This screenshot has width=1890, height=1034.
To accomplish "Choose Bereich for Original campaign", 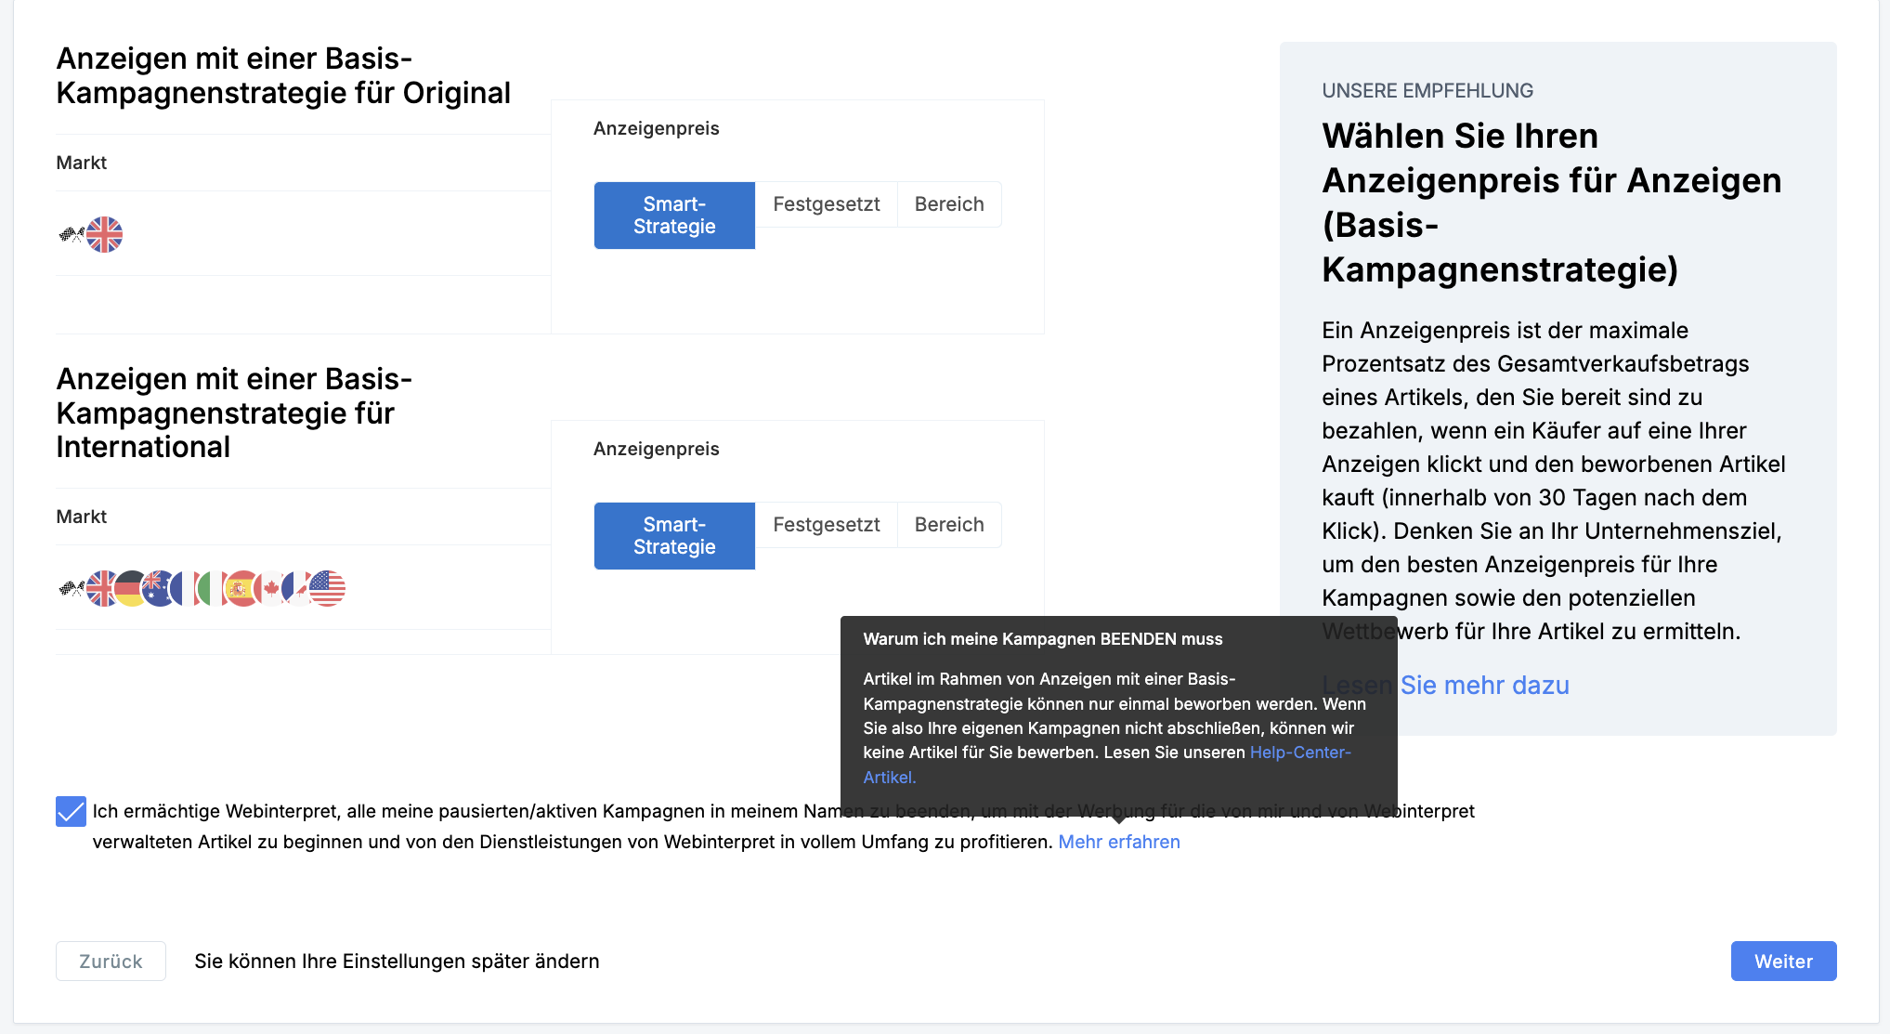I will tap(948, 204).
